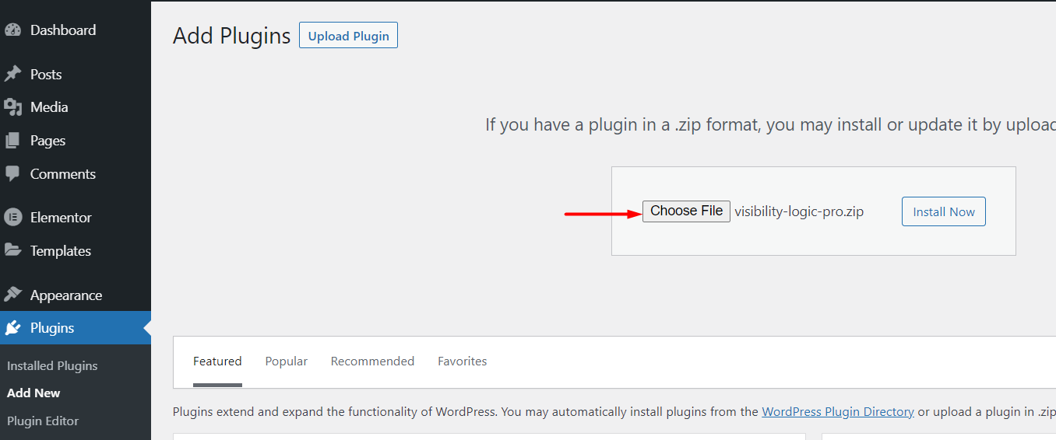Image resolution: width=1056 pixels, height=440 pixels.
Task: Click the Appearance paintbrush icon
Action: pos(12,295)
